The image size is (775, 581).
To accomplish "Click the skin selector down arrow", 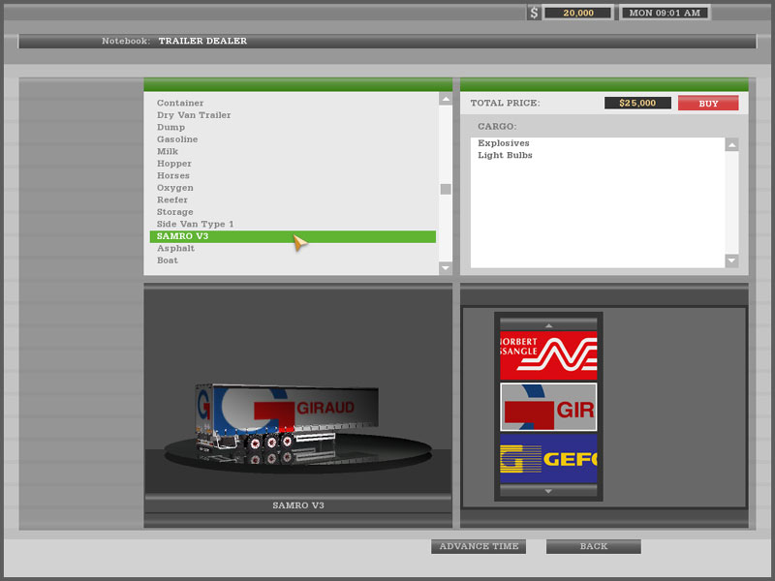I will pos(548,491).
